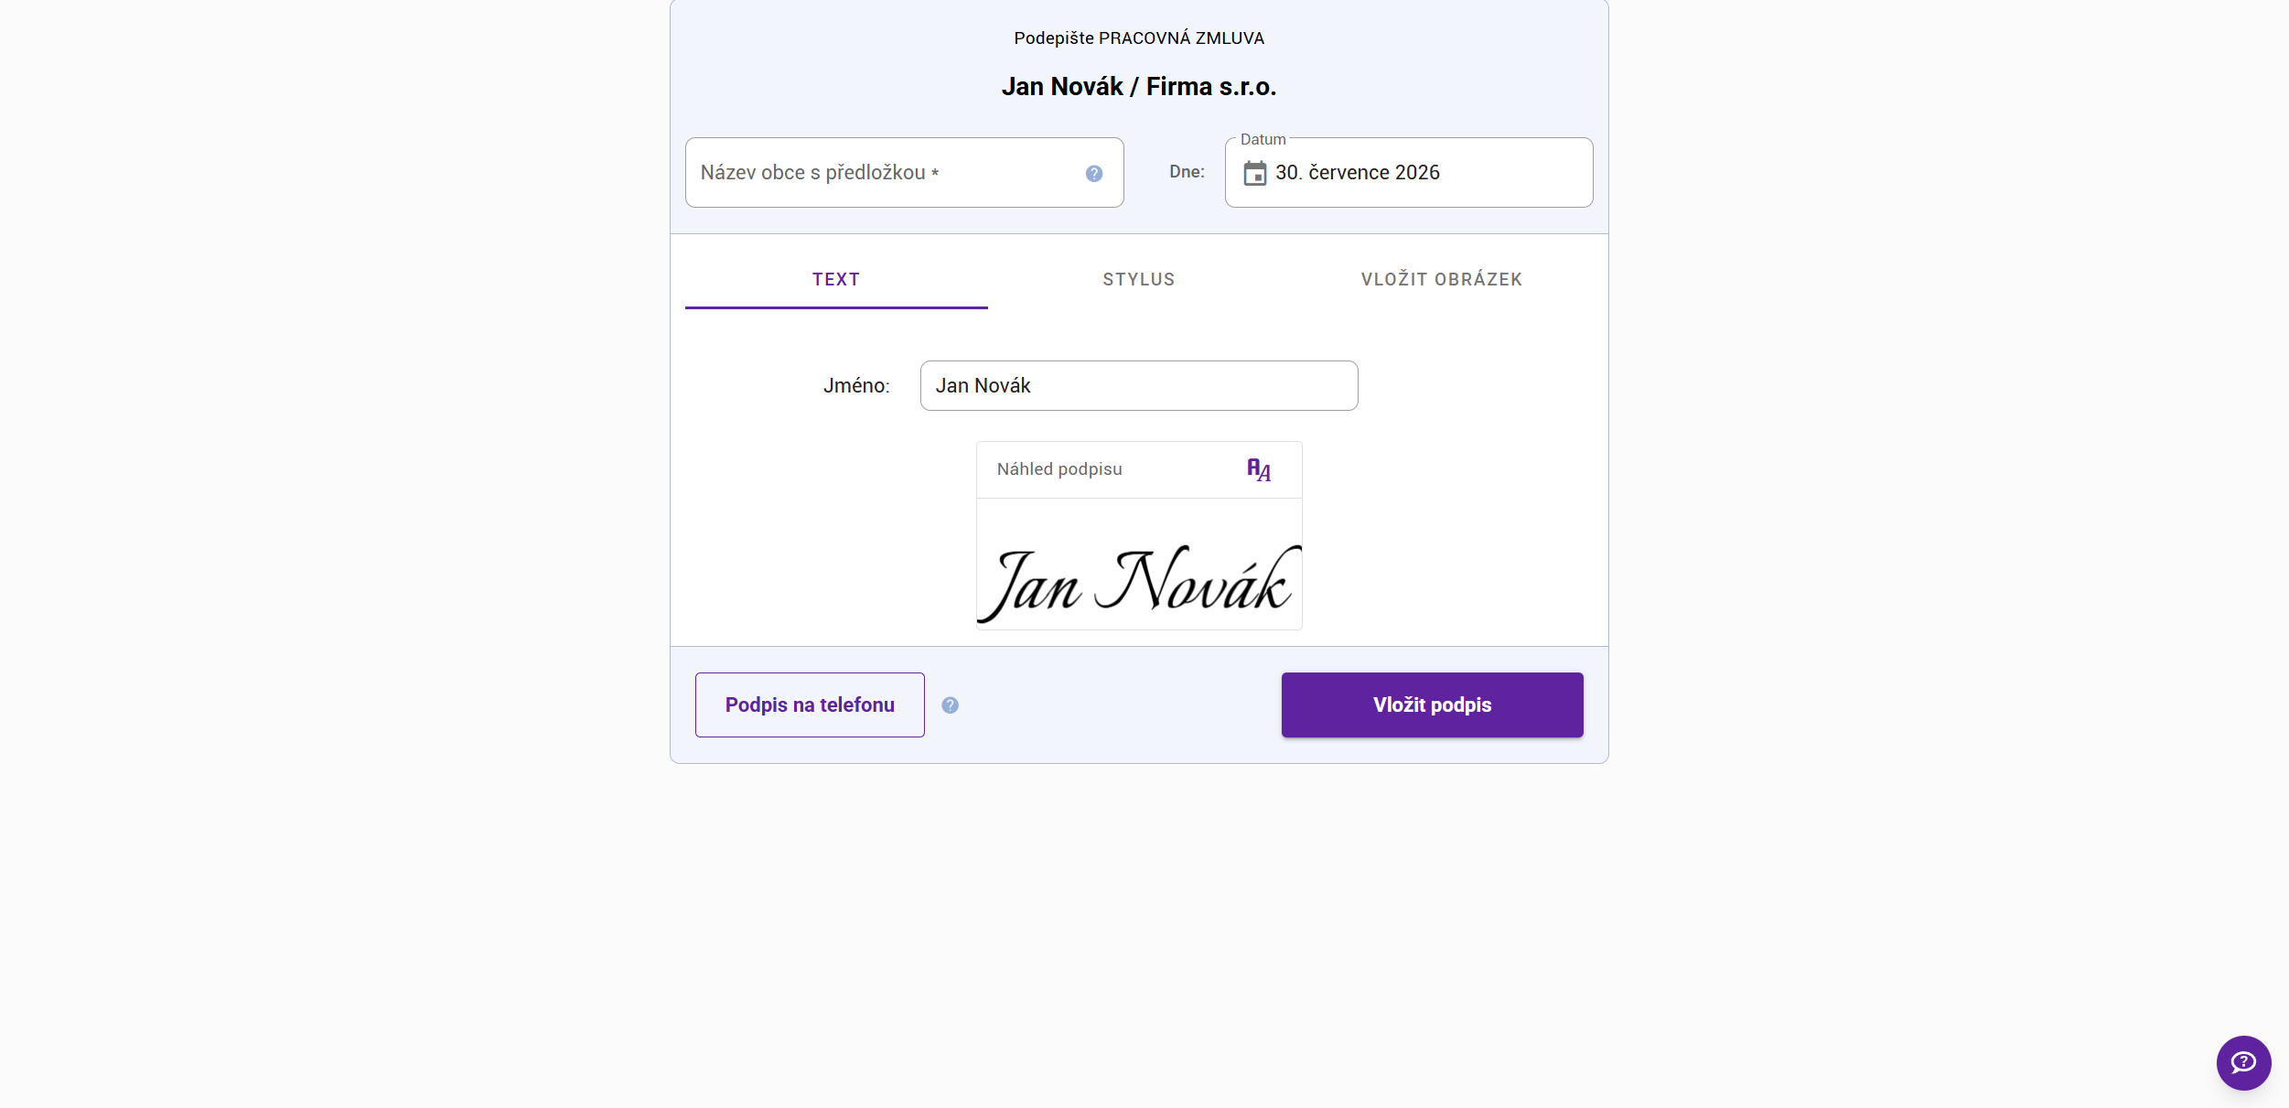The image size is (2289, 1108).
Task: Click the Dne: label
Action: (1187, 172)
